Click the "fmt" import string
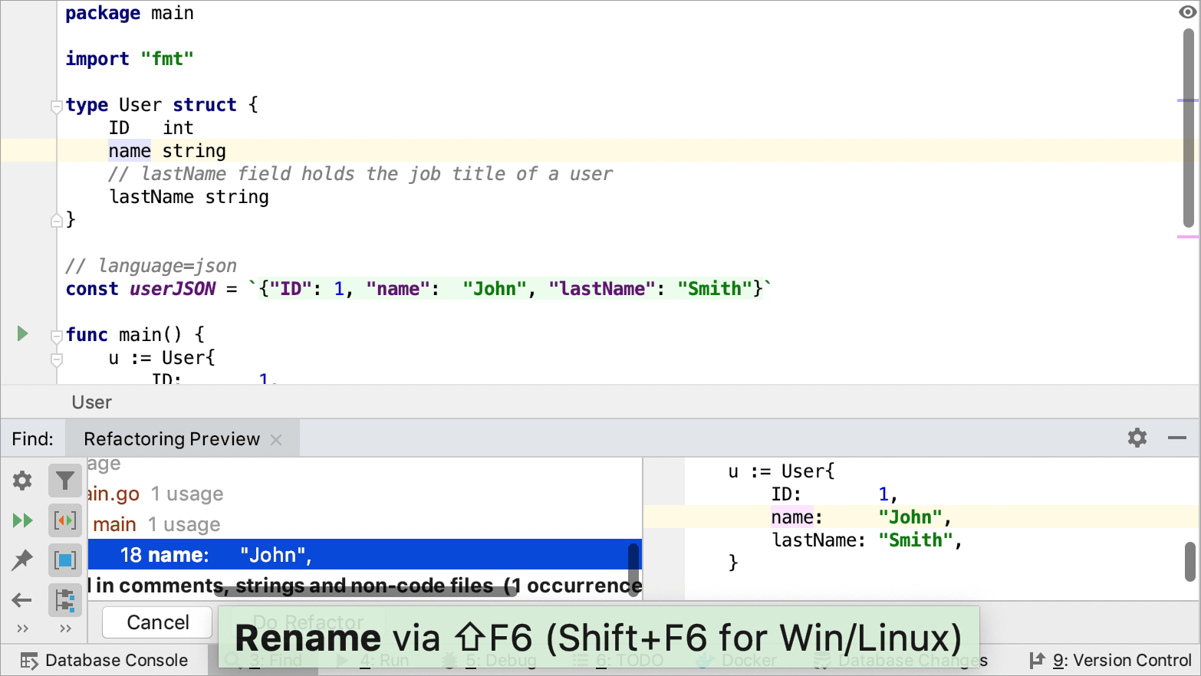 pyautogui.click(x=167, y=59)
